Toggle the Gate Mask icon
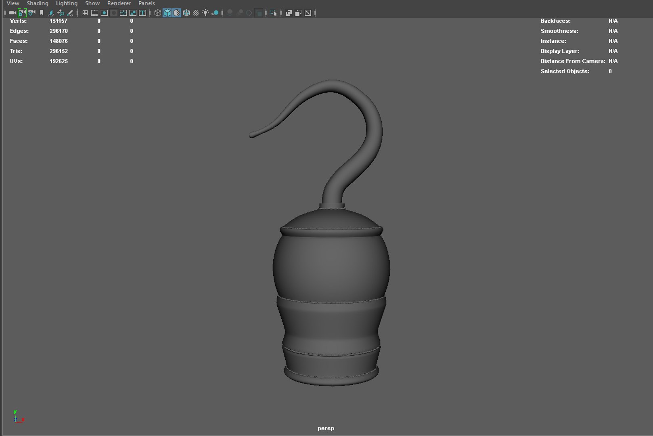Screen dimensions: 653x436 point(114,13)
